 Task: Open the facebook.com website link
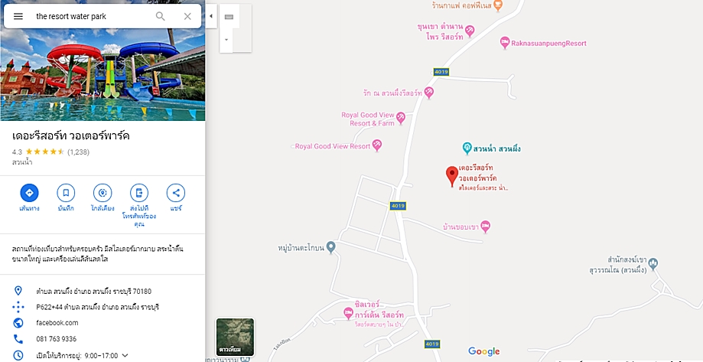[x=57, y=322]
